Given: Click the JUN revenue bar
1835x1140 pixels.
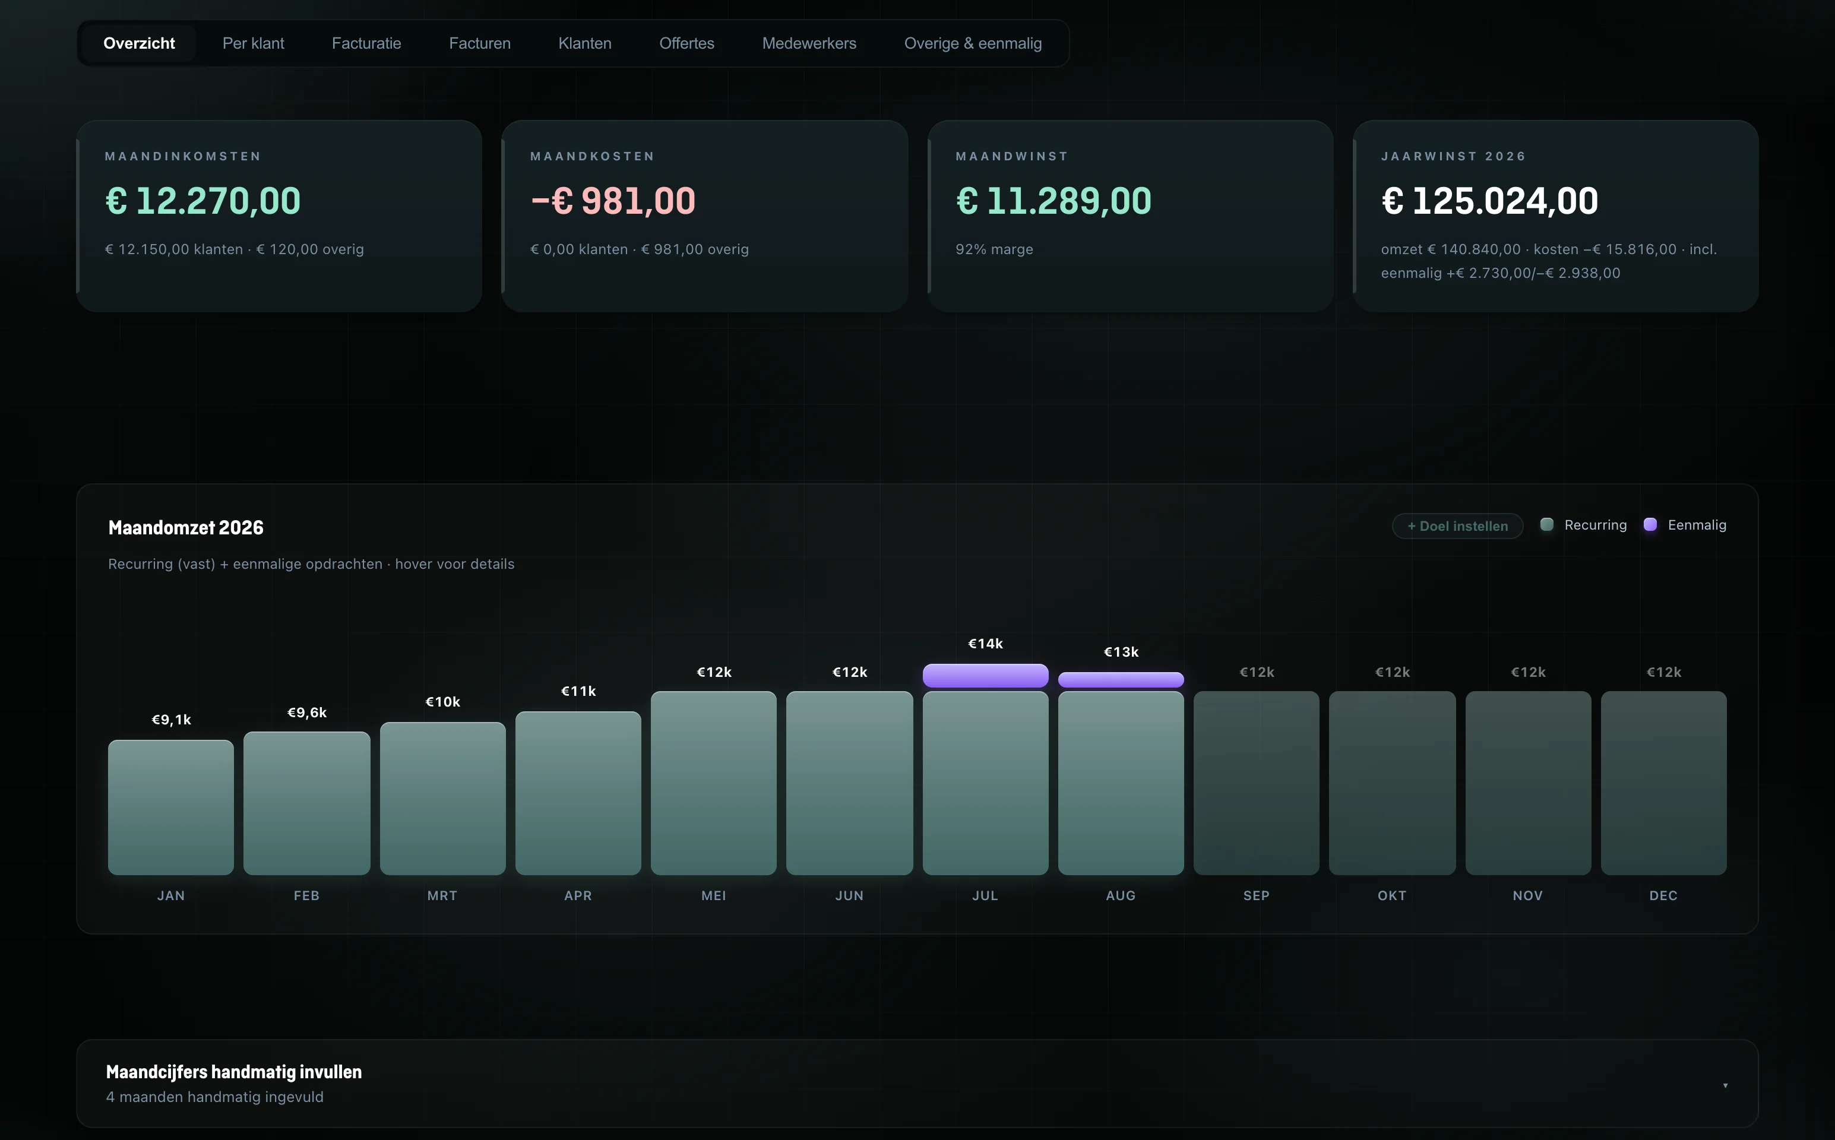Looking at the screenshot, I should [850, 783].
